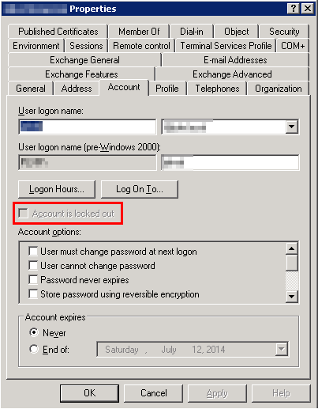Click the account options scroll down arrow

[x=292, y=297]
